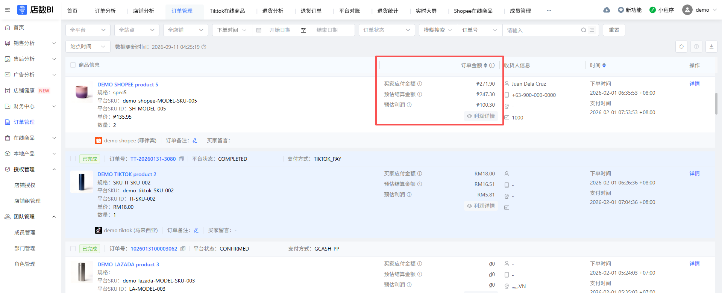Open the 订单号 search field dropdown
Image resolution: width=722 pixels, height=293 pixels.
(x=480, y=30)
